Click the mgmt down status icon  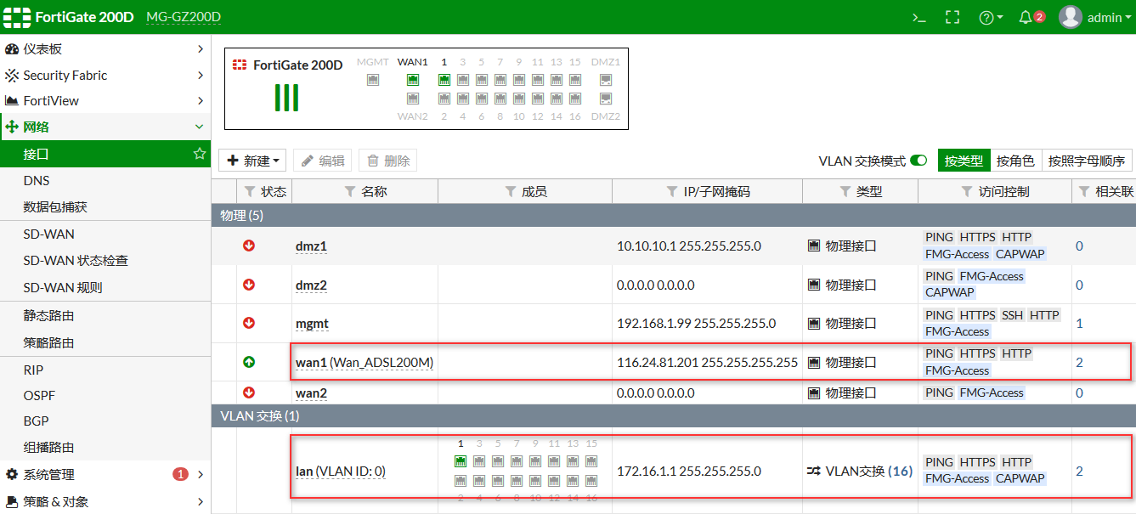click(249, 323)
